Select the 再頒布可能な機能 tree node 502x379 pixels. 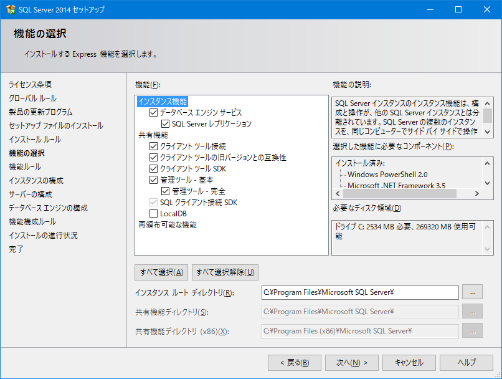(x=167, y=224)
